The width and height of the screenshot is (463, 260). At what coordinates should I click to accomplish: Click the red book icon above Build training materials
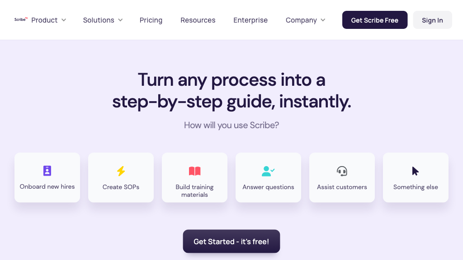tap(194, 171)
